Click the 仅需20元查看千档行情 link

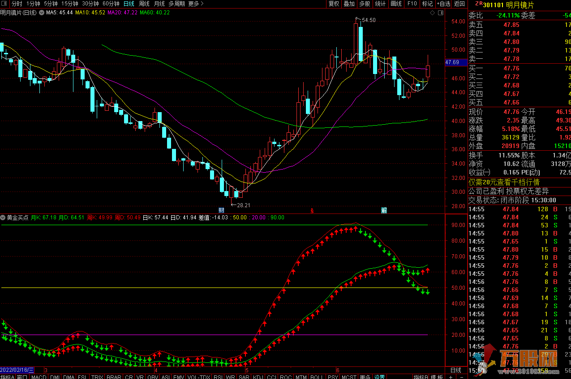pos(504,182)
